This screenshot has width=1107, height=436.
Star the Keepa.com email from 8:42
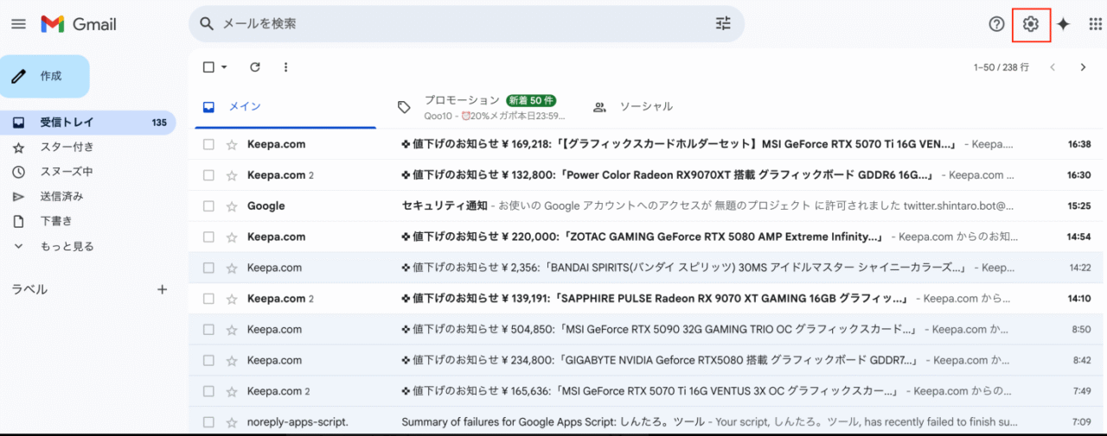point(231,360)
